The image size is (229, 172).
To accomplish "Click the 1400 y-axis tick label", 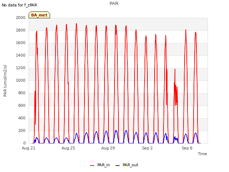I will [21, 55].
